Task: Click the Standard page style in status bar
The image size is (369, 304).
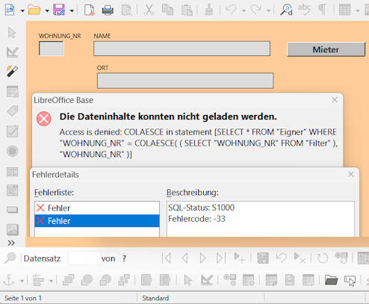Action: point(155,298)
